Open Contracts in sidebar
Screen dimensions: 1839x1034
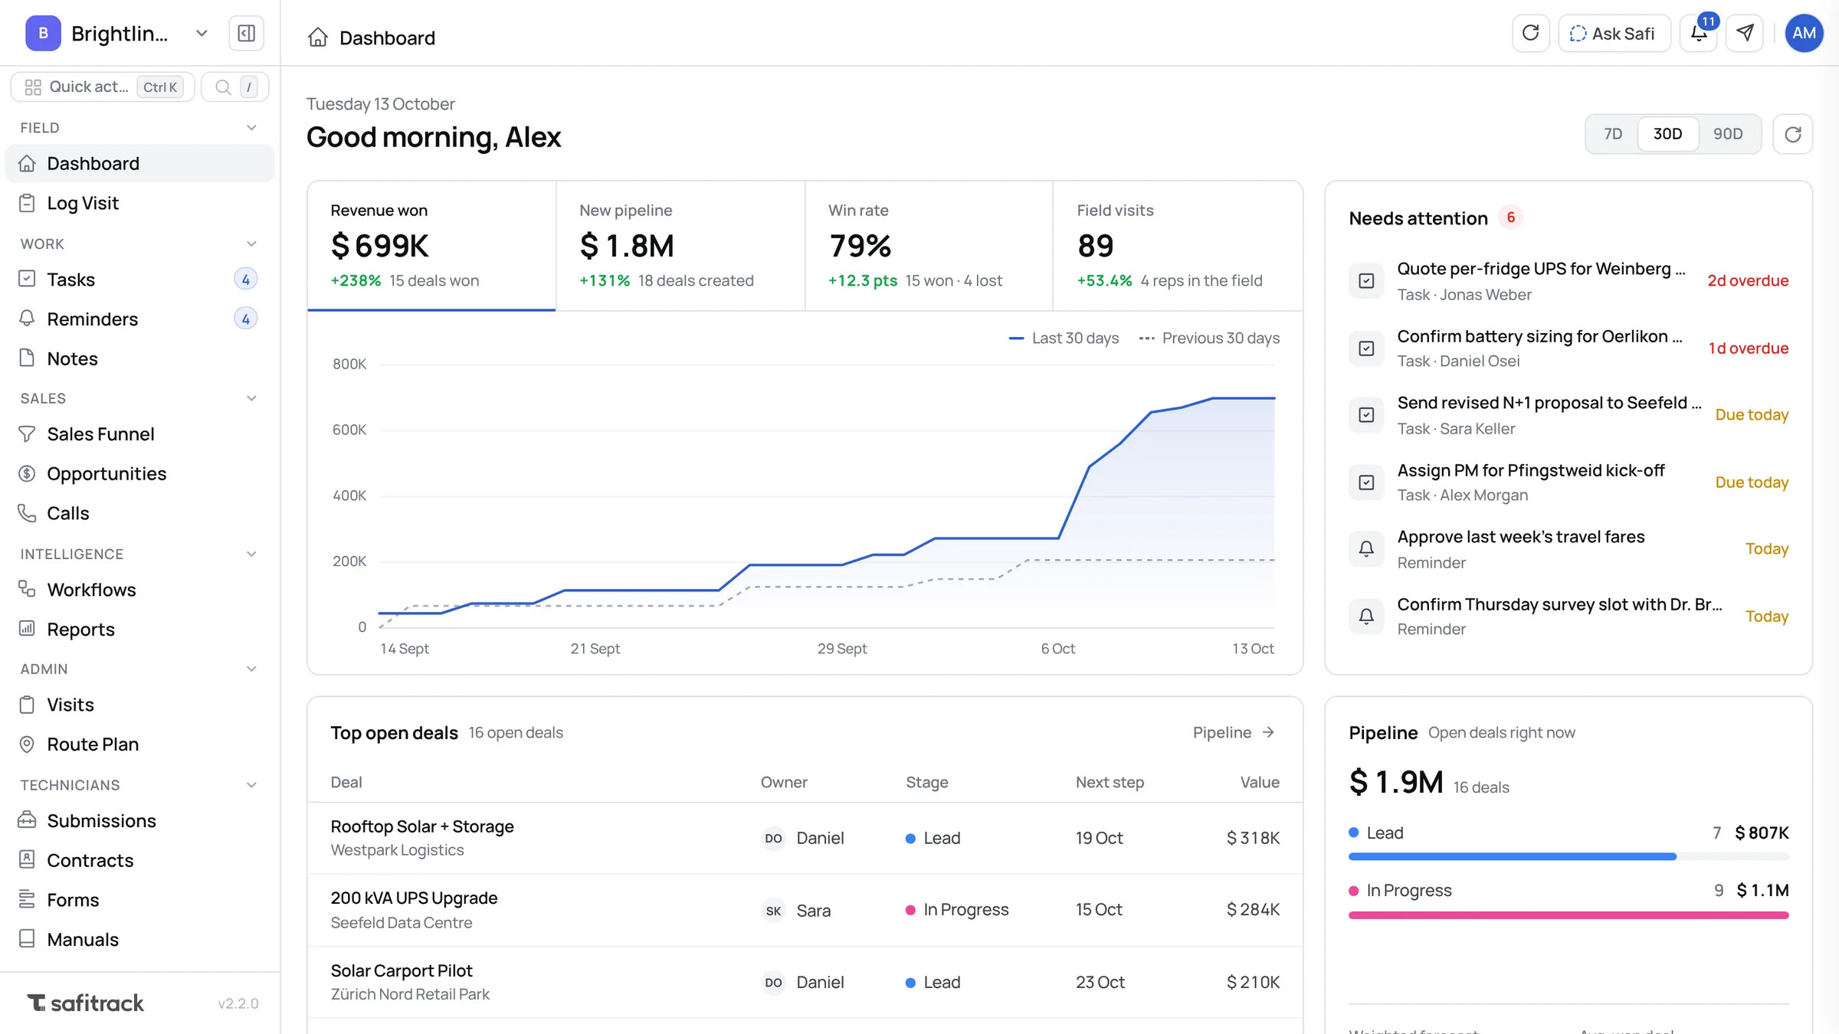139,860
